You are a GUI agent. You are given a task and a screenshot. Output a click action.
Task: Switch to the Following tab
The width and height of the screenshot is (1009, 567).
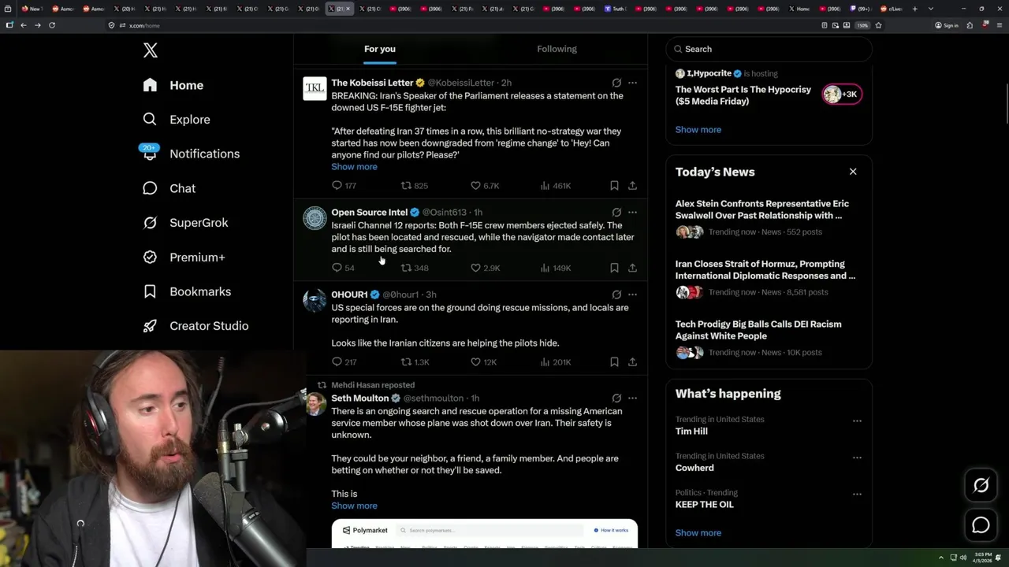coord(557,49)
